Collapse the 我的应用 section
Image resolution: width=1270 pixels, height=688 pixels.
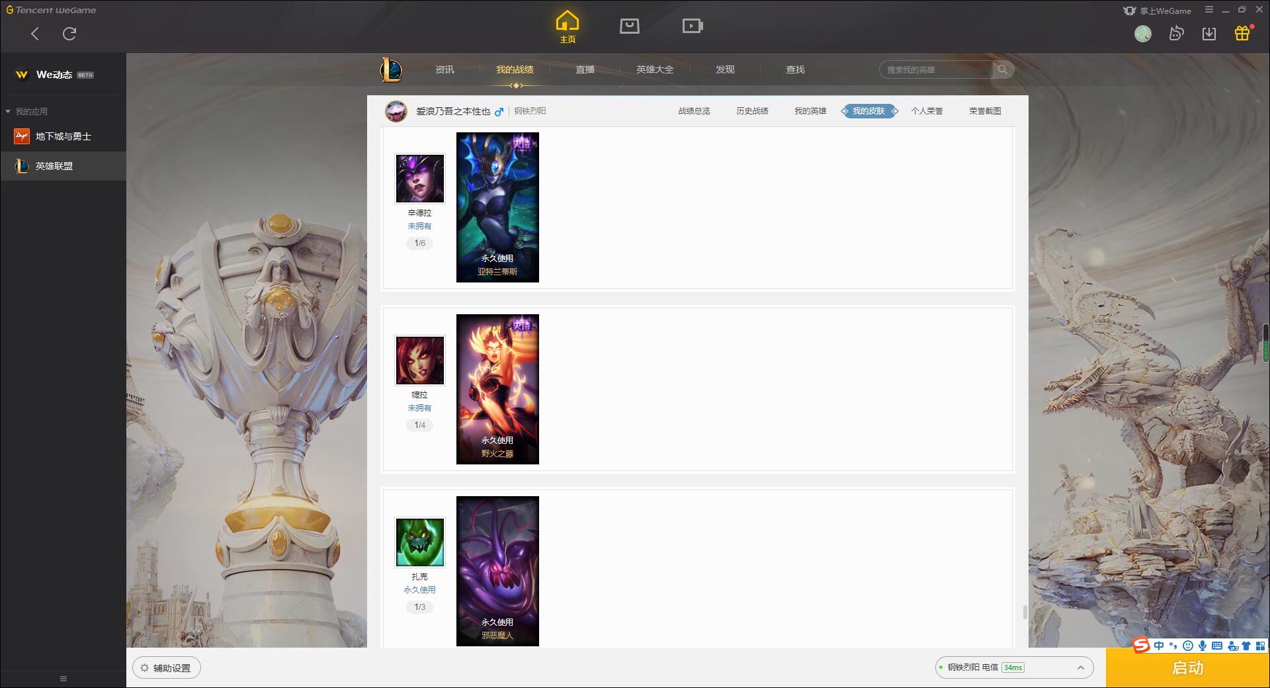point(26,111)
